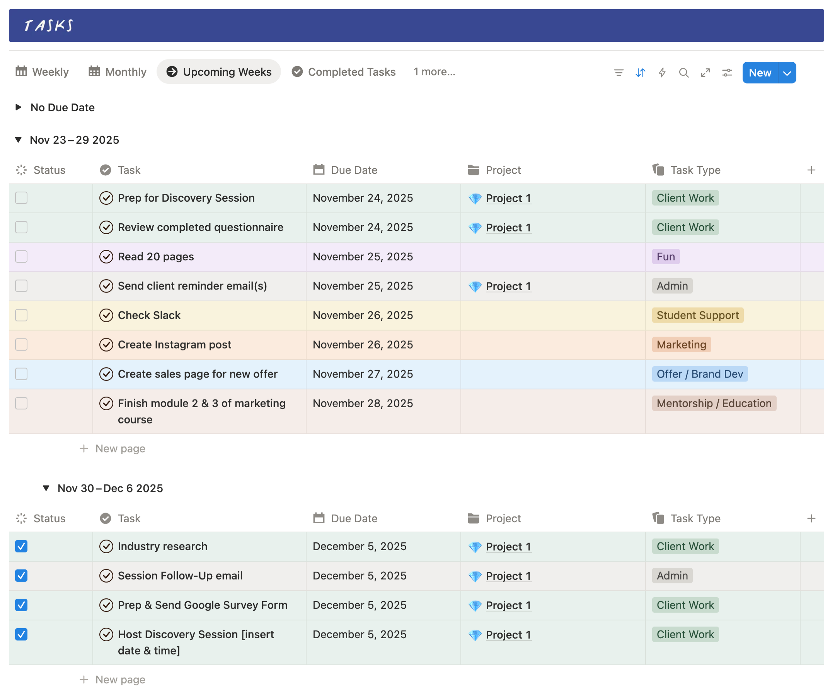Uncheck the Industry research checkbox
The image size is (835, 700).
pyautogui.click(x=21, y=547)
